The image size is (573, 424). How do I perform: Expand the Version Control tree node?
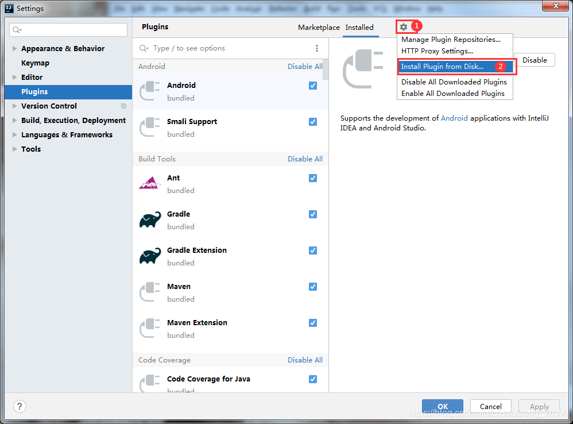pos(14,106)
